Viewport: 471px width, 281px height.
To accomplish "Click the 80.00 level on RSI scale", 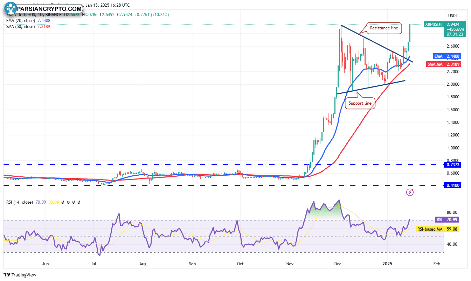I will coord(451,212).
